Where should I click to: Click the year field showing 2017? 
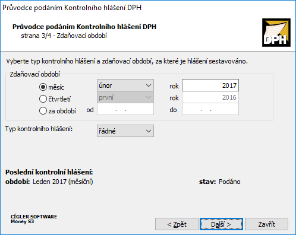point(210,85)
